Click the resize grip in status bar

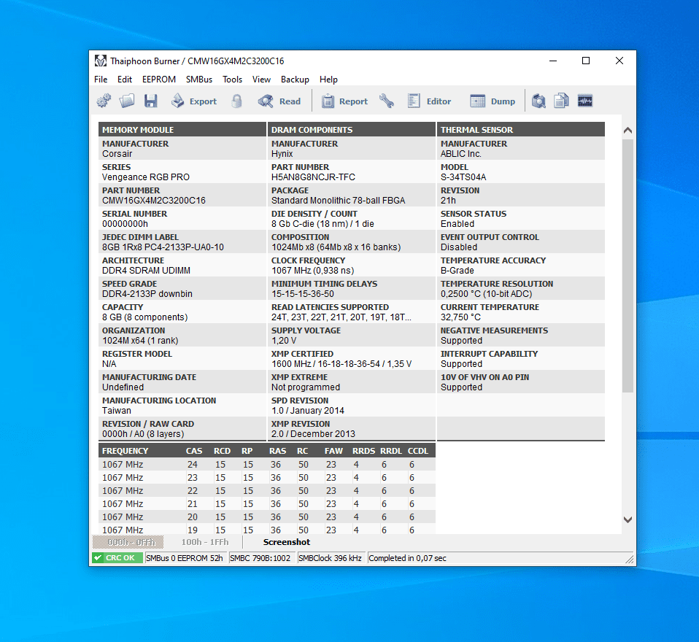[x=629, y=559]
